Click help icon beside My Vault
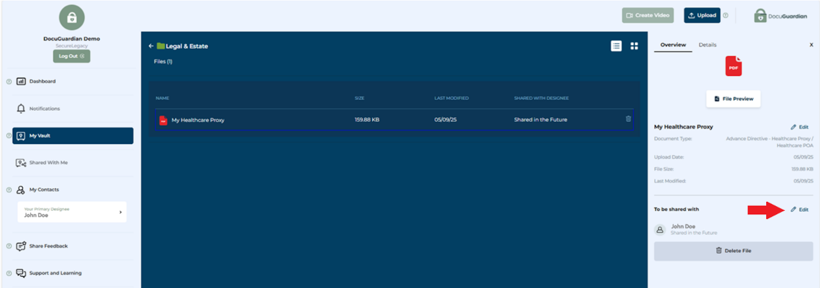This screenshot has width=820, height=288. pyautogui.click(x=9, y=136)
